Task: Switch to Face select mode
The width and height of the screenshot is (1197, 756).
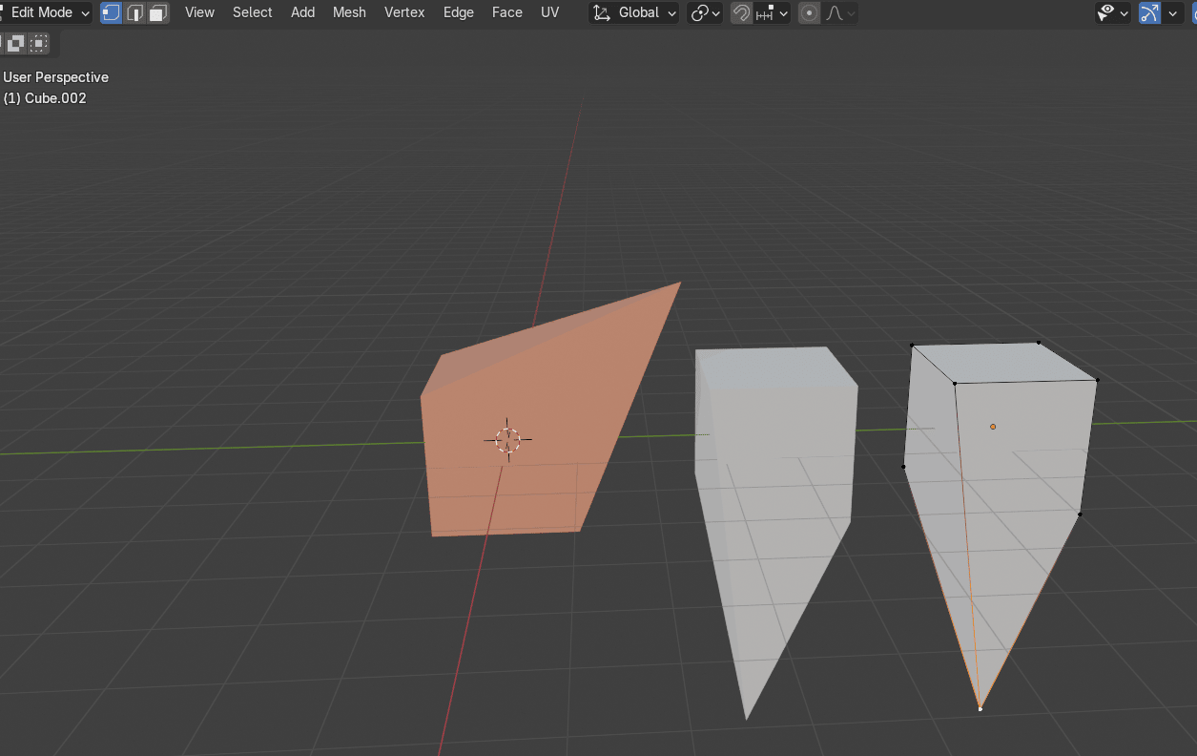Action: [x=158, y=12]
